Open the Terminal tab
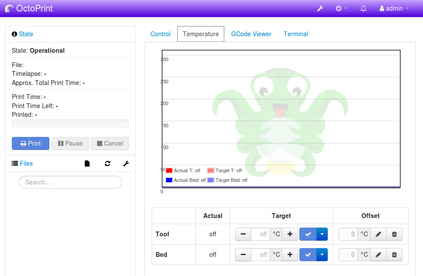The width and height of the screenshot is (423, 276). click(296, 34)
